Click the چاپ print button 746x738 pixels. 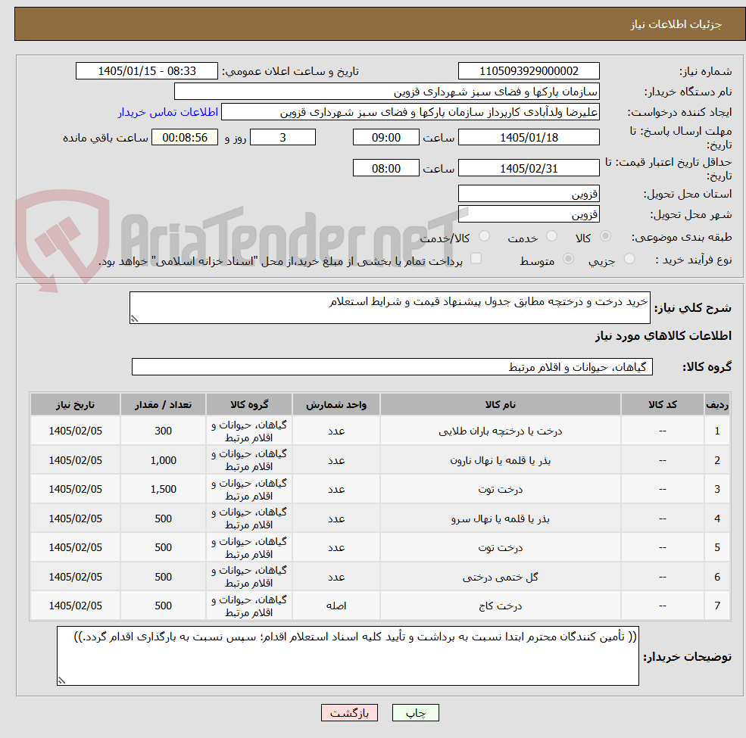415,713
